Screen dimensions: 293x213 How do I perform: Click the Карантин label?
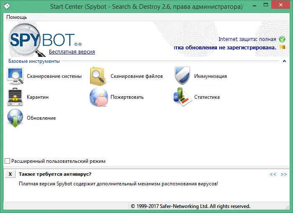38,97
